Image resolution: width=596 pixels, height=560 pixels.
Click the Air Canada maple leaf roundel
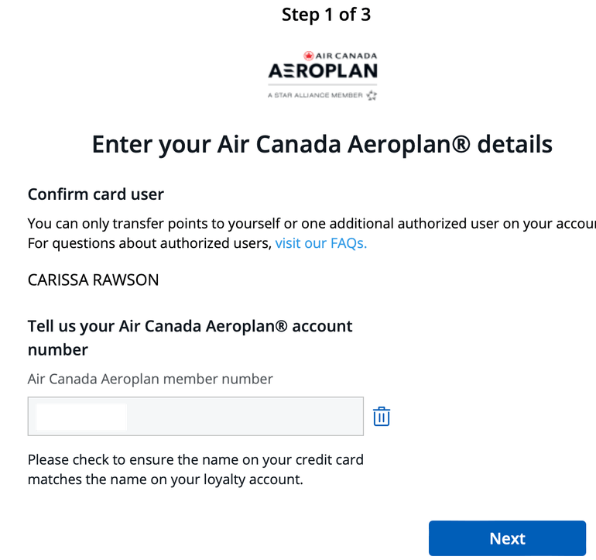[x=308, y=56]
